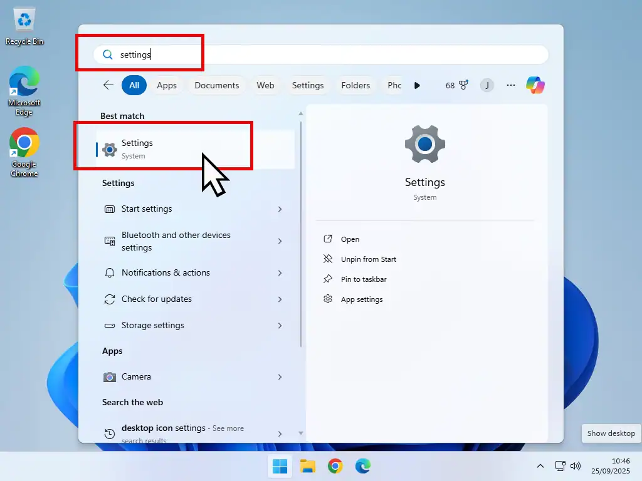The height and width of the screenshot is (481, 642).
Task: Expand Check for updates chevron
Action: point(280,299)
